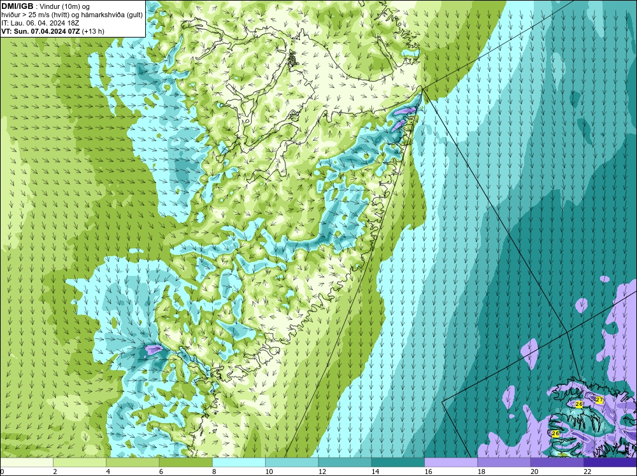Screen dimensions: 637x476
Task: Click the legend tick label '18'
Action: [482, 472]
